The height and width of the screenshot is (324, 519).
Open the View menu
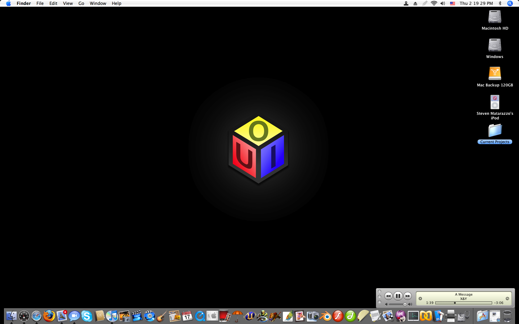coord(68,3)
